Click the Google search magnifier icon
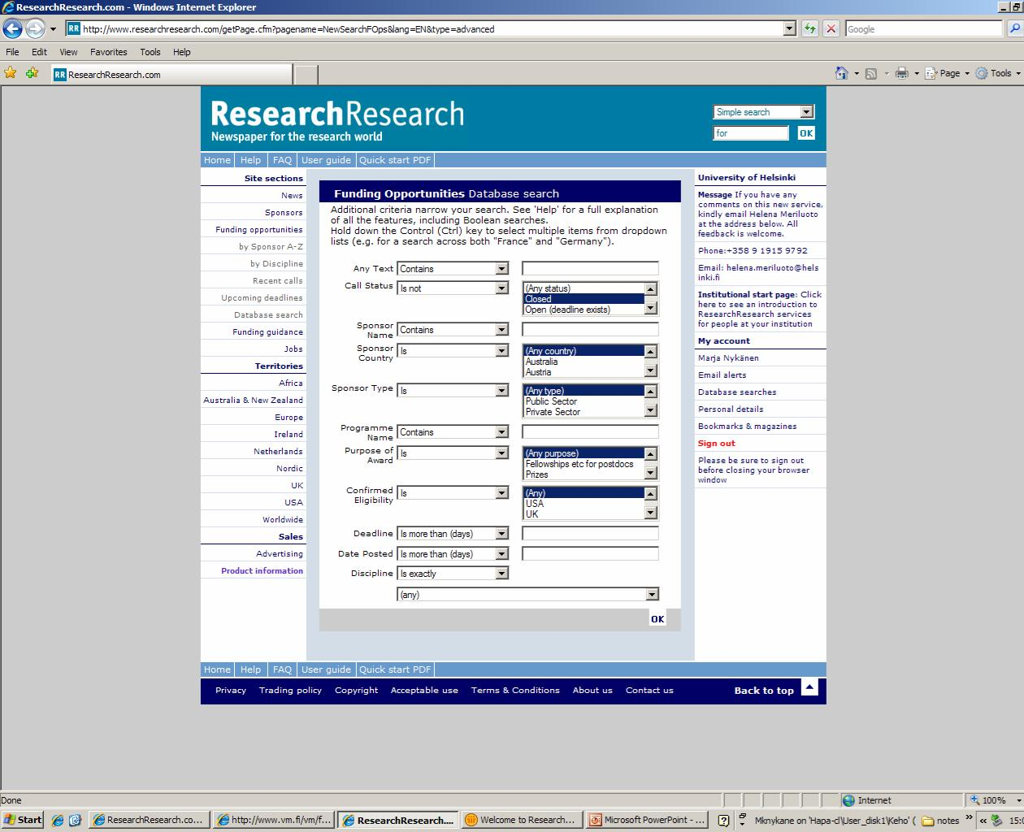 point(1015,28)
